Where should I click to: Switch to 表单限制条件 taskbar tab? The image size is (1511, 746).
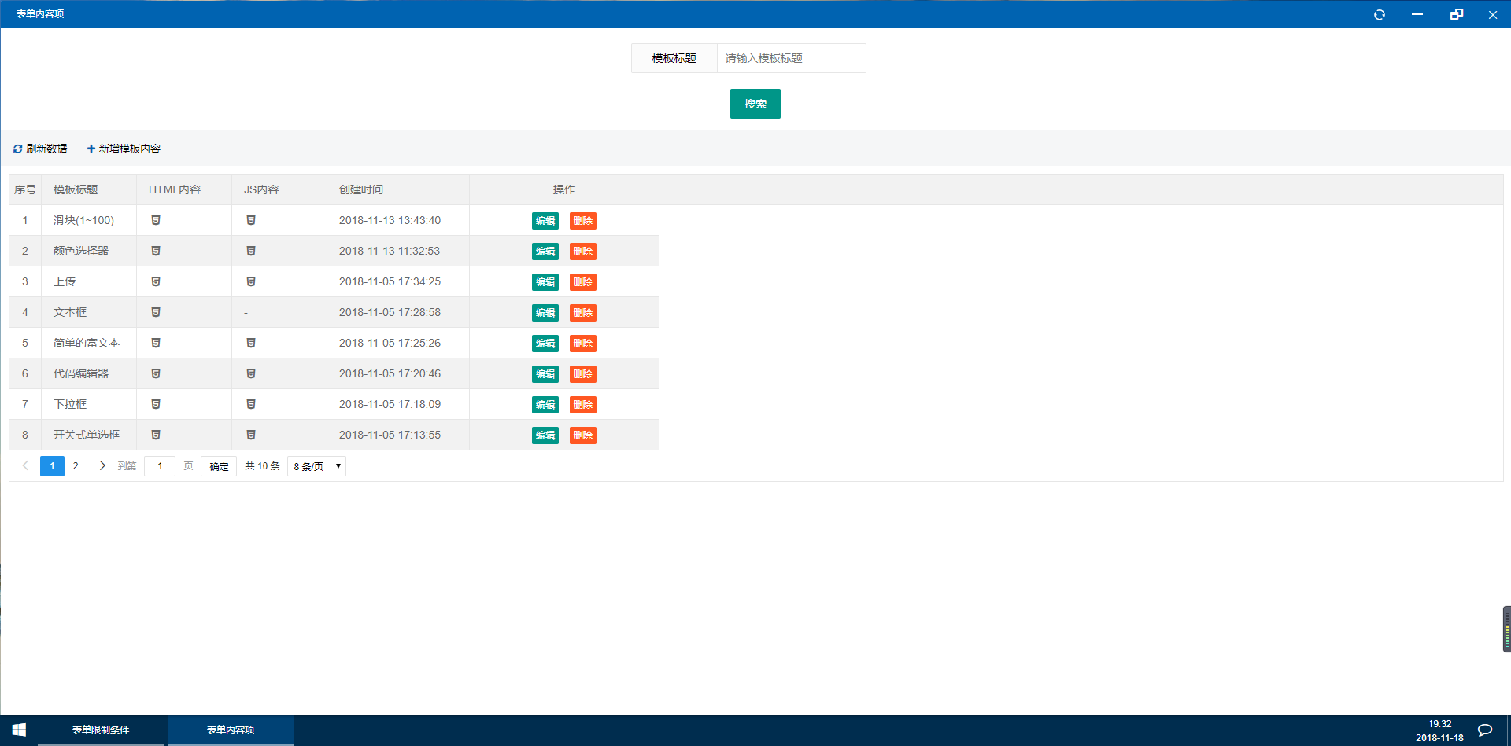101,730
